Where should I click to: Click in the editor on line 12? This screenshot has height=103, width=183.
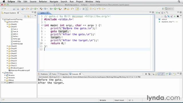click(97, 49)
